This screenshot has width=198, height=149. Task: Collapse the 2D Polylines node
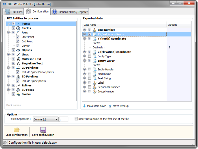point(8,68)
